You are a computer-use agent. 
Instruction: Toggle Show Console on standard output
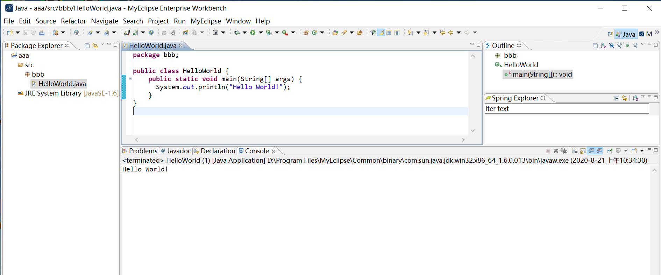(591, 151)
